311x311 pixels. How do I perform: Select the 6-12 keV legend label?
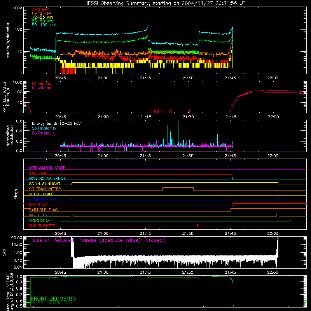tap(42, 13)
